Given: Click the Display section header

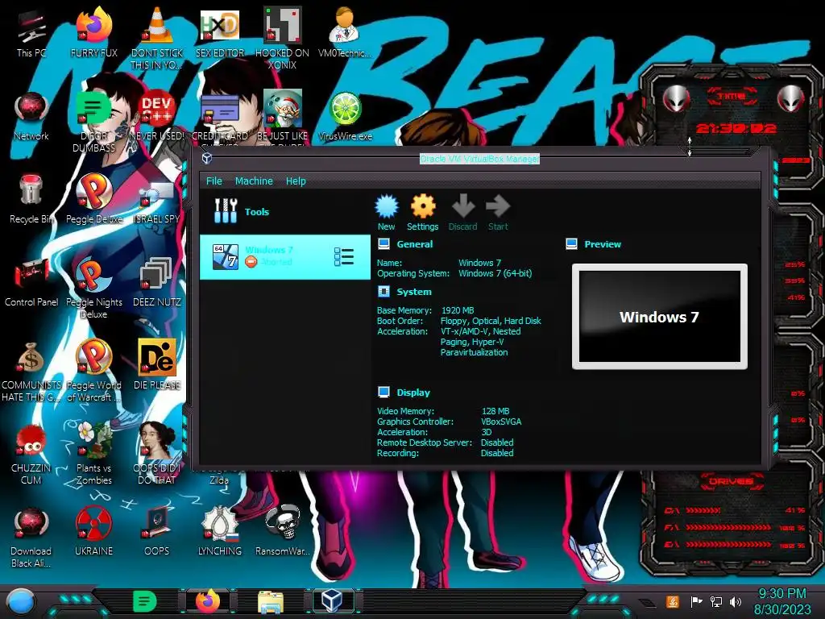Looking at the screenshot, I should pos(413,393).
